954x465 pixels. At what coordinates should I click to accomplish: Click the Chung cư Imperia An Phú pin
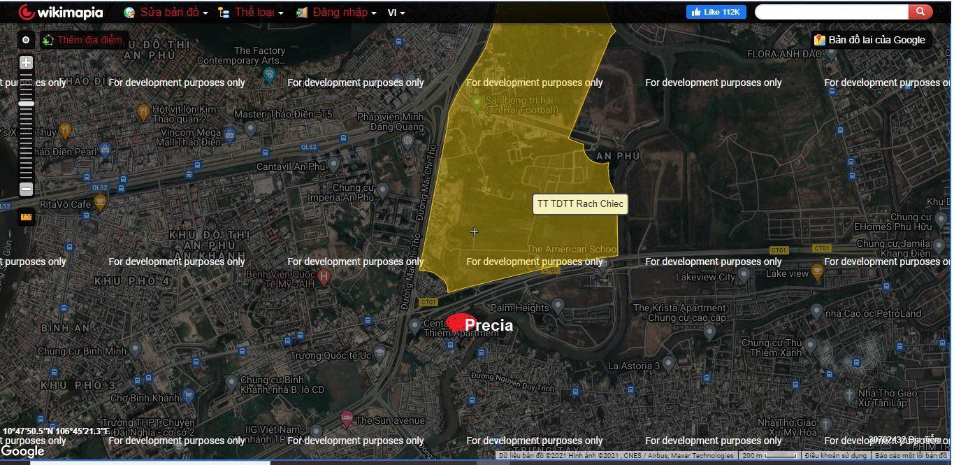(382, 189)
